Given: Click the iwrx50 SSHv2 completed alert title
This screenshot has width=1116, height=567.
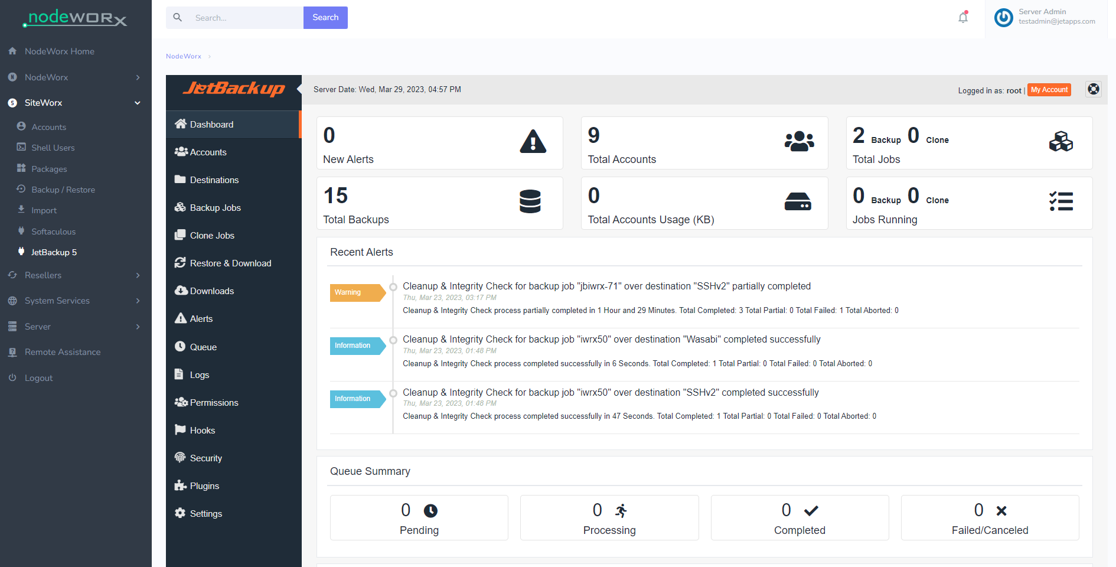Looking at the screenshot, I should pos(611,392).
